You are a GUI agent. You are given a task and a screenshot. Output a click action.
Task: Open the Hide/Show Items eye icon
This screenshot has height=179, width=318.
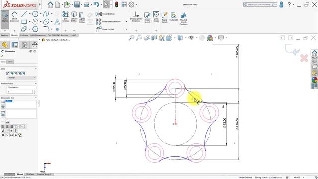pyautogui.click(x=191, y=38)
